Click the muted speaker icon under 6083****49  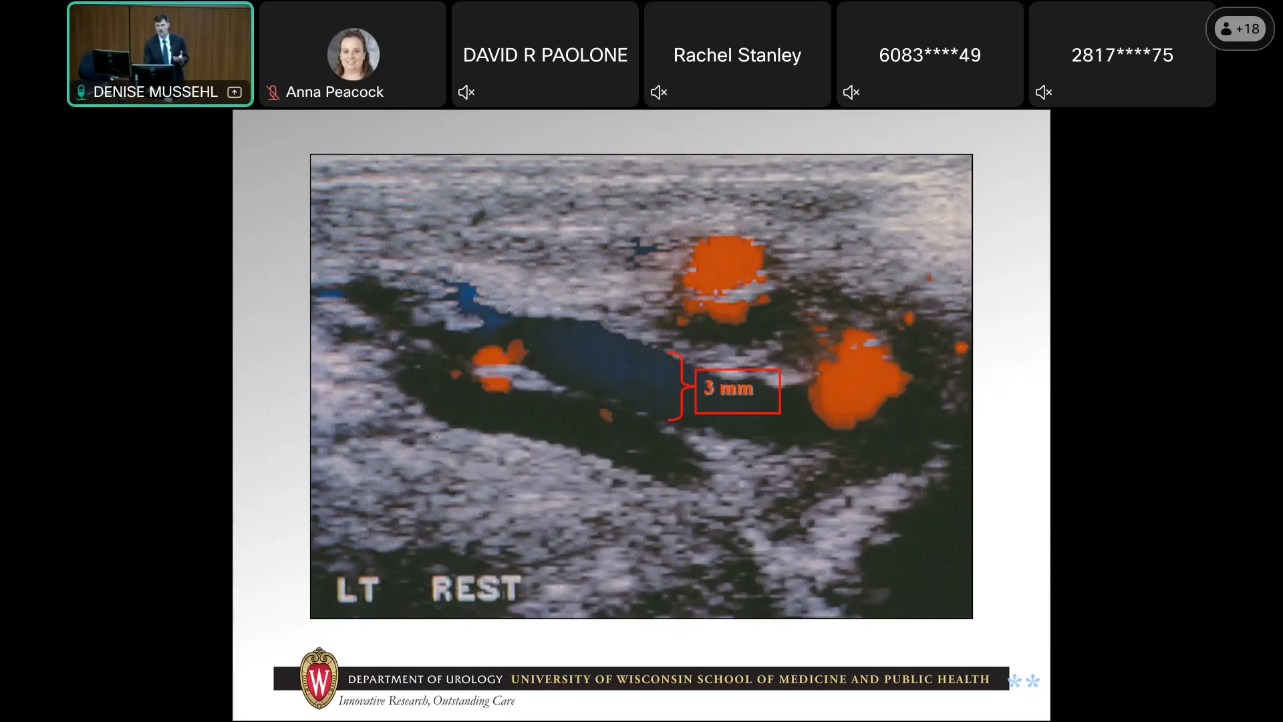click(851, 92)
